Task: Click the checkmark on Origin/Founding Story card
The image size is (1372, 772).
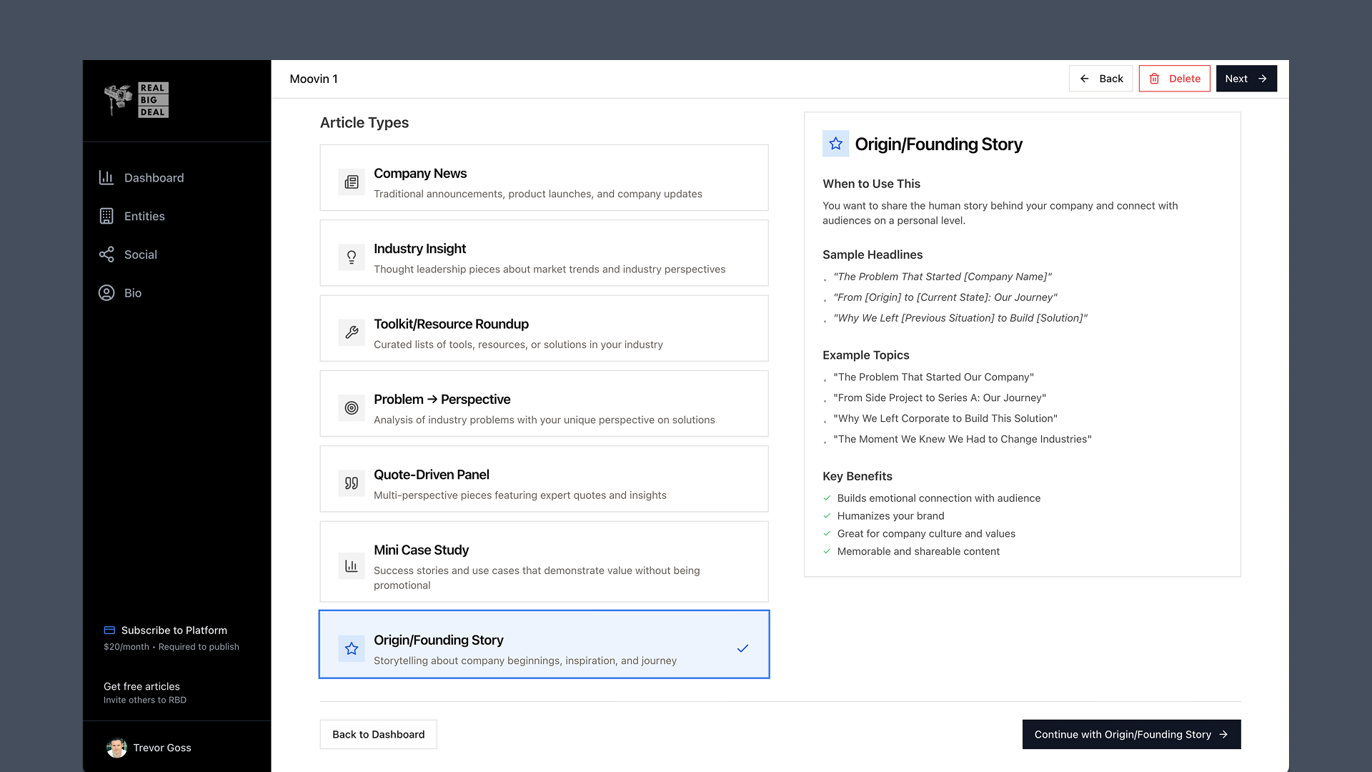Action: click(742, 648)
